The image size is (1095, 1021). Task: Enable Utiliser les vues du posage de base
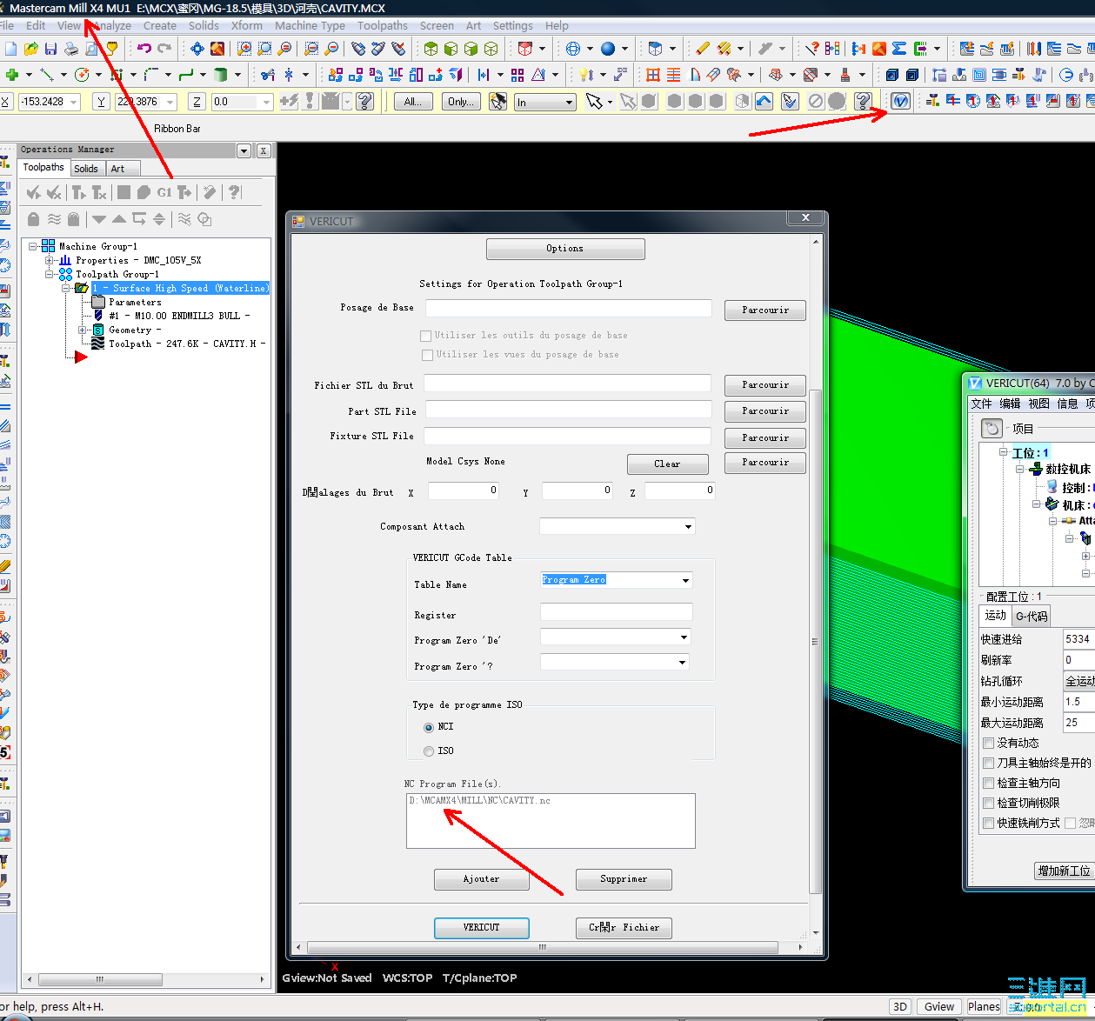pos(427,355)
